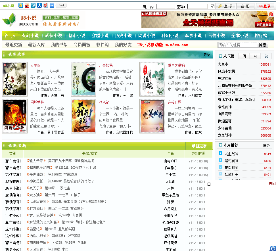Image resolution: width=276 pixels, height=251 pixels.
Task: Open the 原油投资 banner advertisement
Action: 208,20
